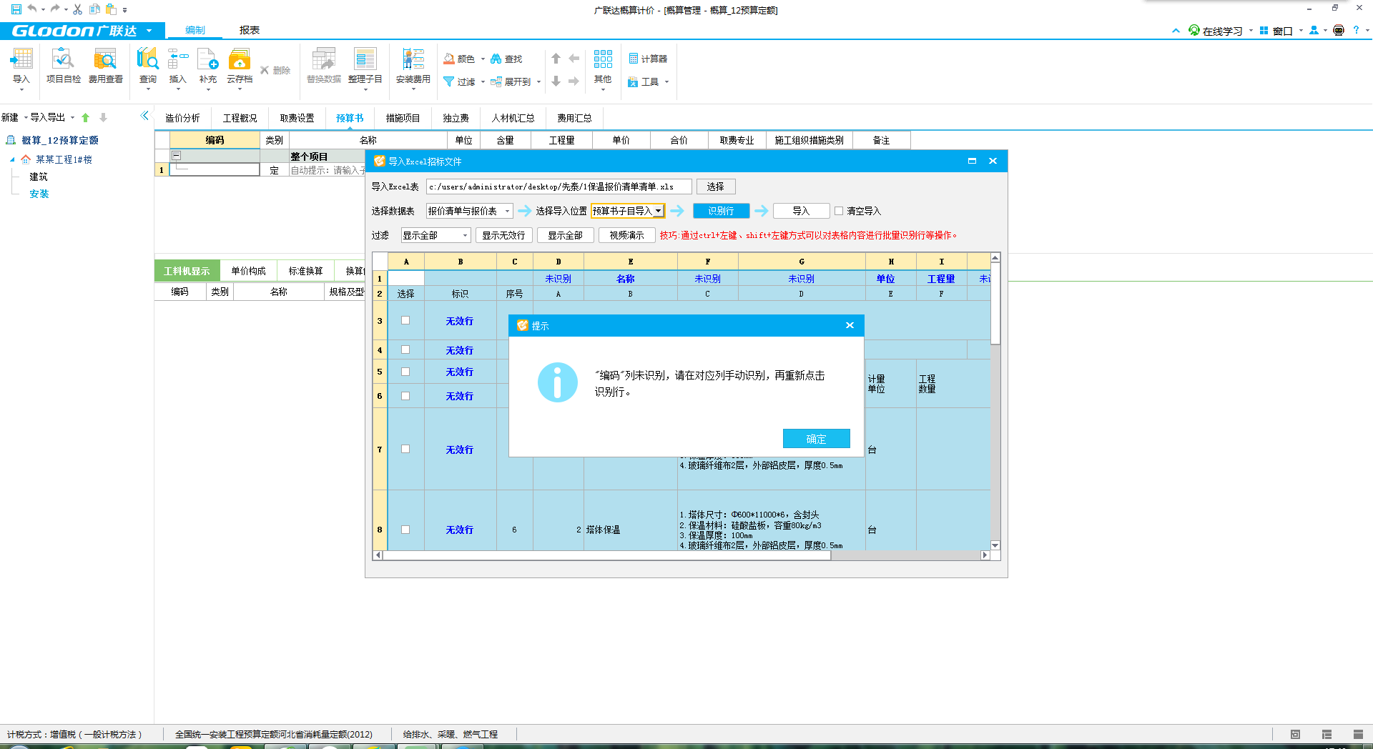Switch to the 措施项目 tab
The width and height of the screenshot is (1373, 749).
(403, 118)
